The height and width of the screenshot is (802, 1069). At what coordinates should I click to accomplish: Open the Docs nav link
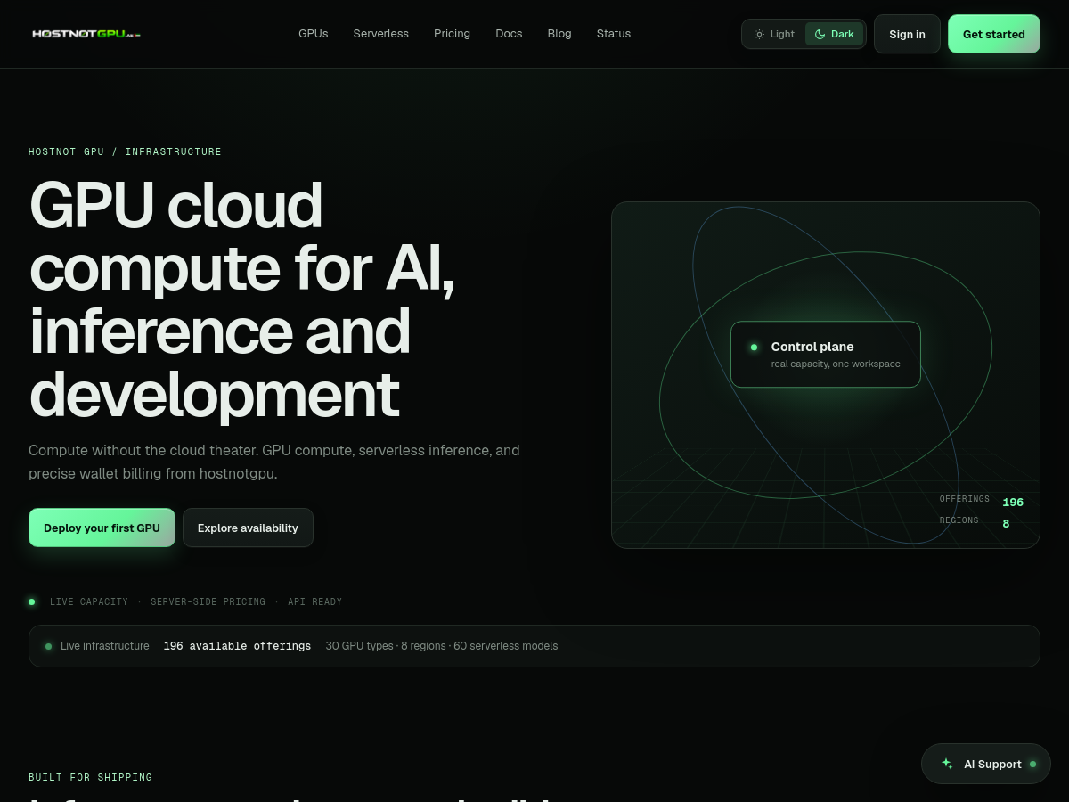point(509,34)
